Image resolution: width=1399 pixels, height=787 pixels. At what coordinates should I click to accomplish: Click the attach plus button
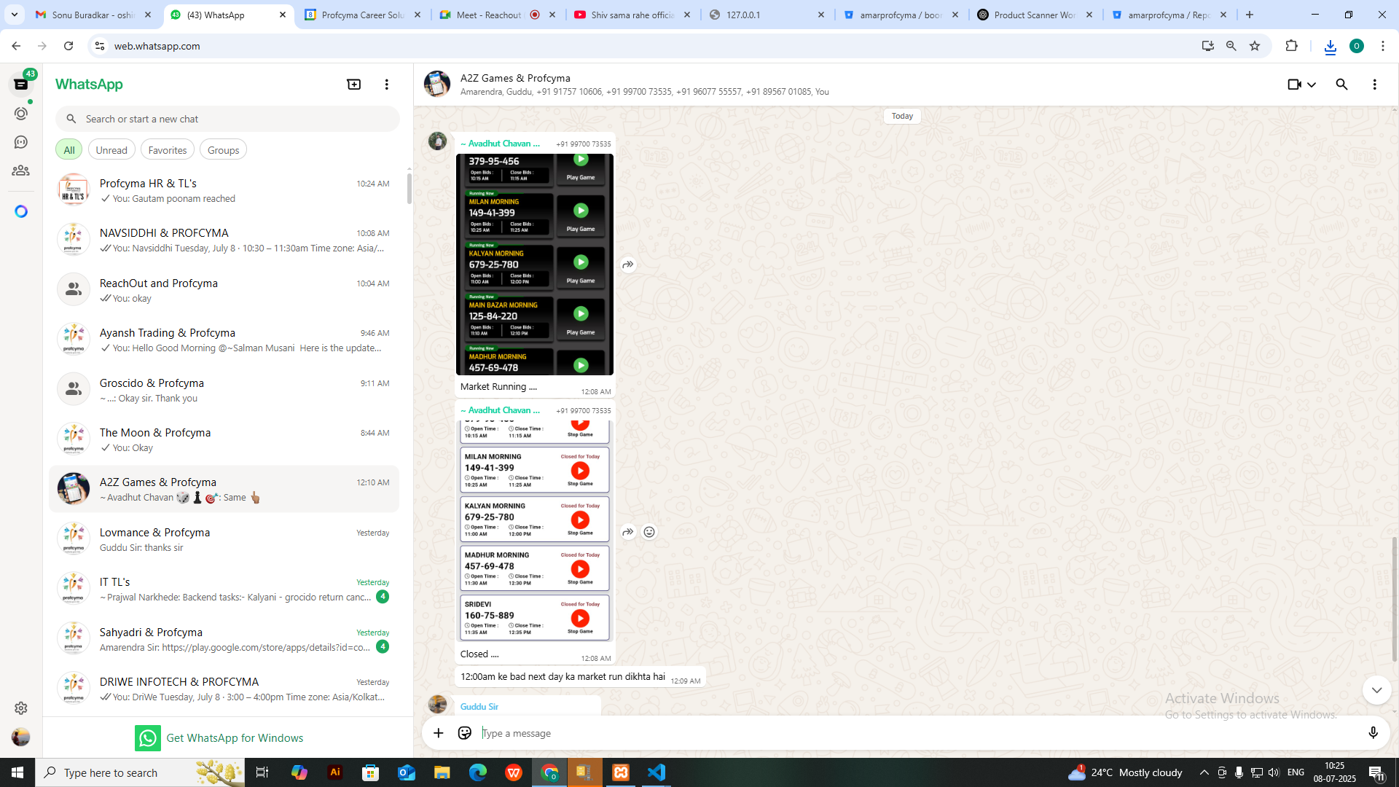(x=438, y=733)
